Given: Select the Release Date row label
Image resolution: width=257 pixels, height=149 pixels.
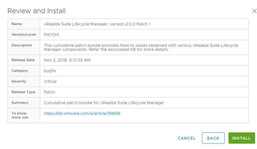Looking at the screenshot, I should [x=23, y=60].
